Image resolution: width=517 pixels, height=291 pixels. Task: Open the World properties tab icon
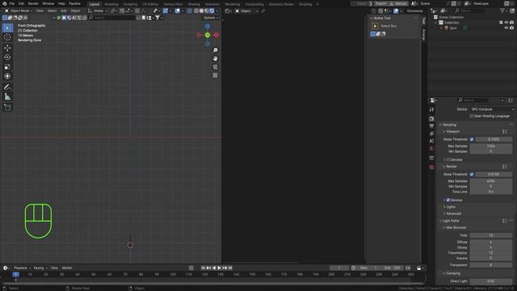tap(431, 149)
